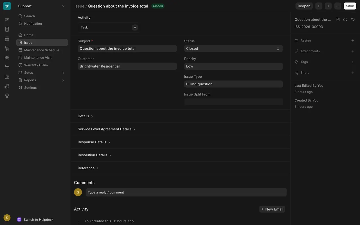Open the sliders settings icon in the app rail
The width and height of the screenshot is (360, 225).
coord(7,20)
